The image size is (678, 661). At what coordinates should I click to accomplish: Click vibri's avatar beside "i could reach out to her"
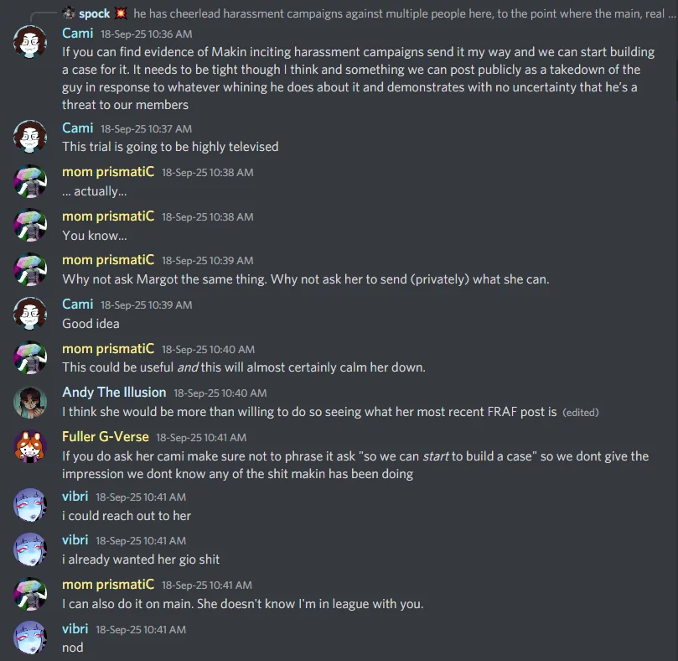point(30,505)
